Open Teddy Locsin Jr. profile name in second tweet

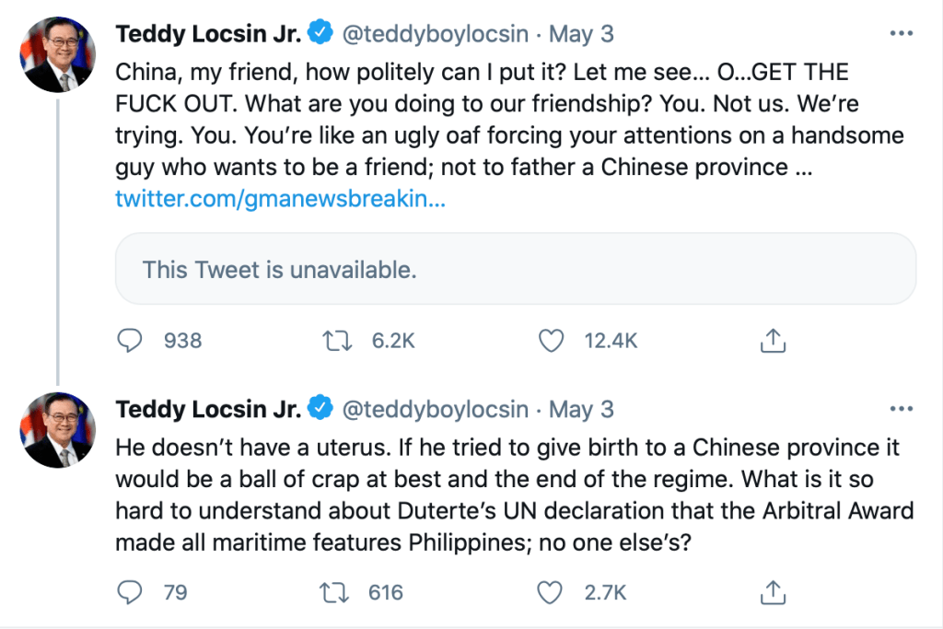pos(209,408)
